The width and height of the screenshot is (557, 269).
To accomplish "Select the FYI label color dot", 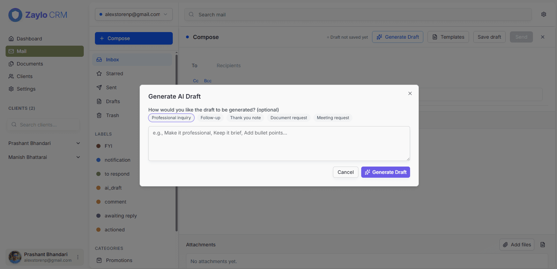I will tap(98, 146).
